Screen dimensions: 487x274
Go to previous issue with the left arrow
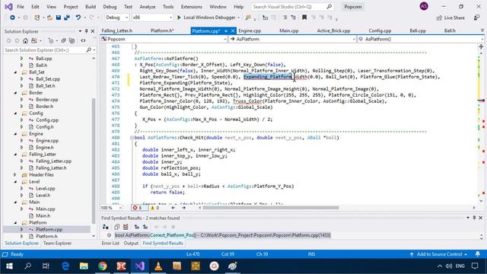[x=173, y=208]
